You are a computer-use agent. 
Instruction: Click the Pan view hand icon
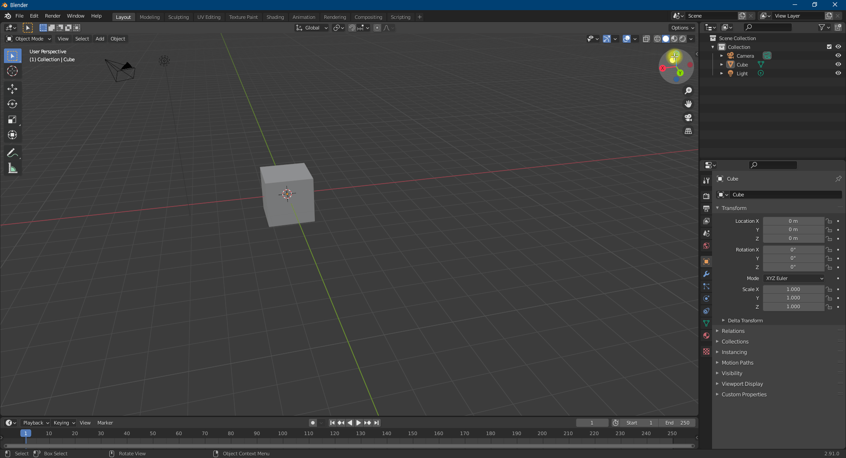click(x=688, y=104)
